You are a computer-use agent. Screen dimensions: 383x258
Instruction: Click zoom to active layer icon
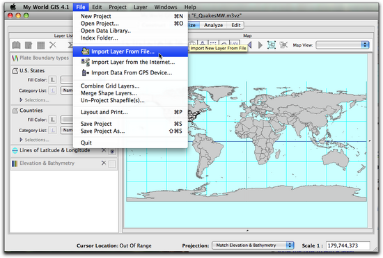283,45
